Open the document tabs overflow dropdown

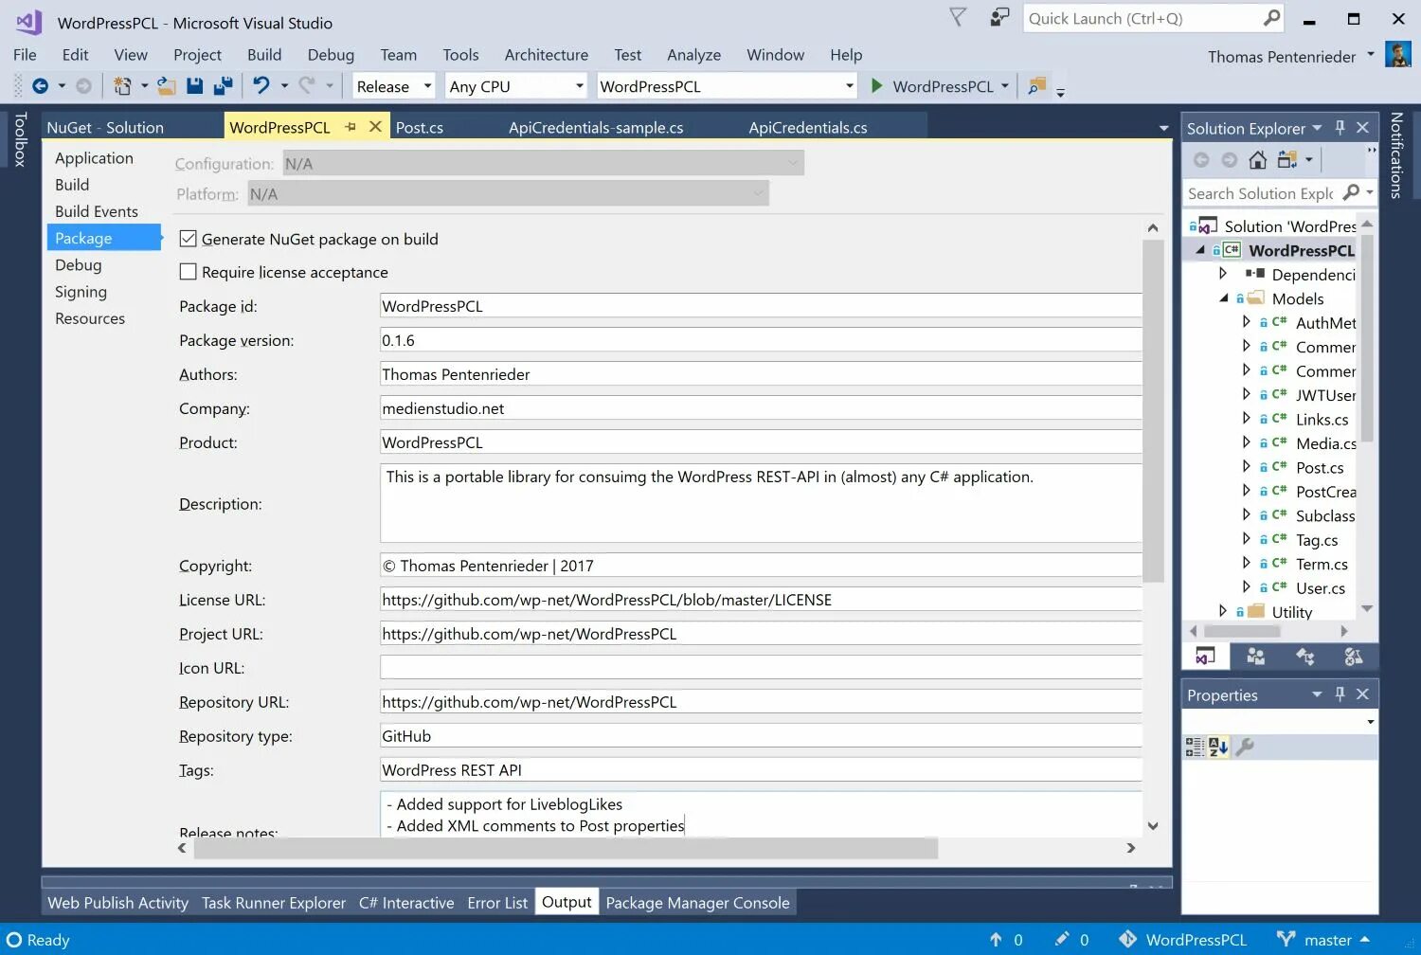coord(1163,128)
